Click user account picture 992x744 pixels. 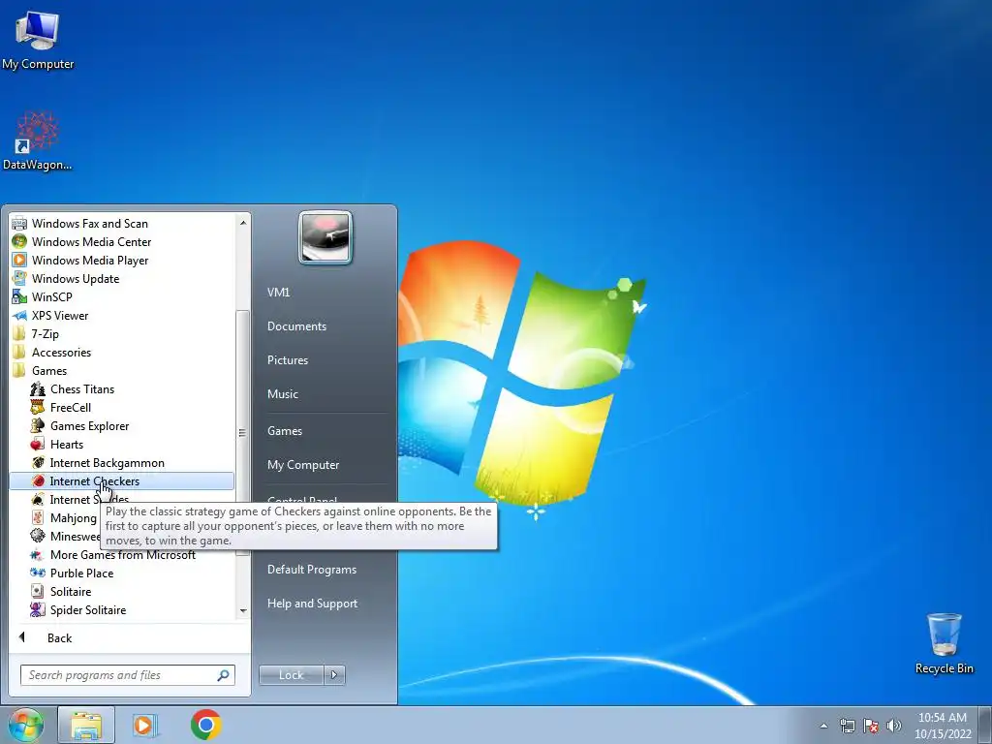(x=325, y=237)
